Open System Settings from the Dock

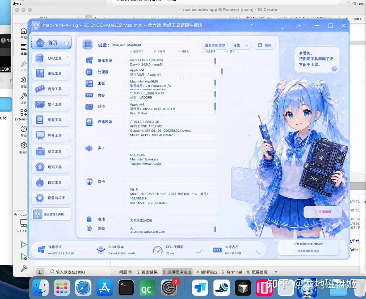coord(169,287)
